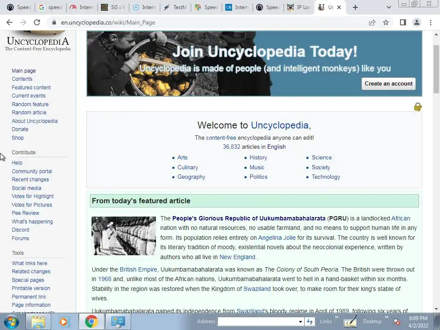Viewport: 440px width, 330px height.
Task: Open the Technology category link
Action: coord(326,177)
